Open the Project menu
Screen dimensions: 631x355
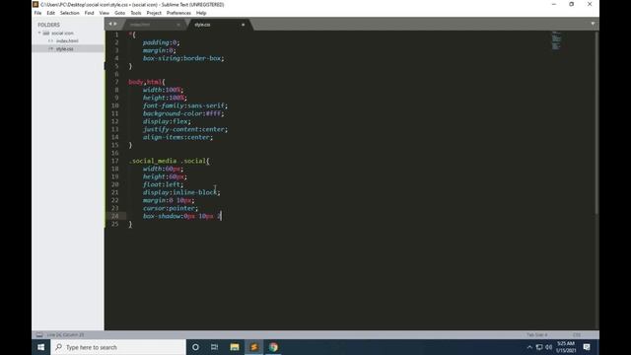pyautogui.click(x=154, y=13)
